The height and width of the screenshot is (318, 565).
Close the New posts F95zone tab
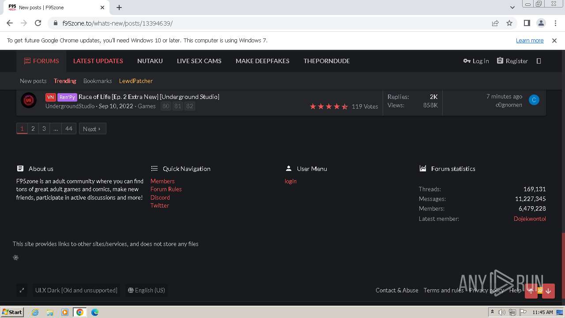coord(102,7)
